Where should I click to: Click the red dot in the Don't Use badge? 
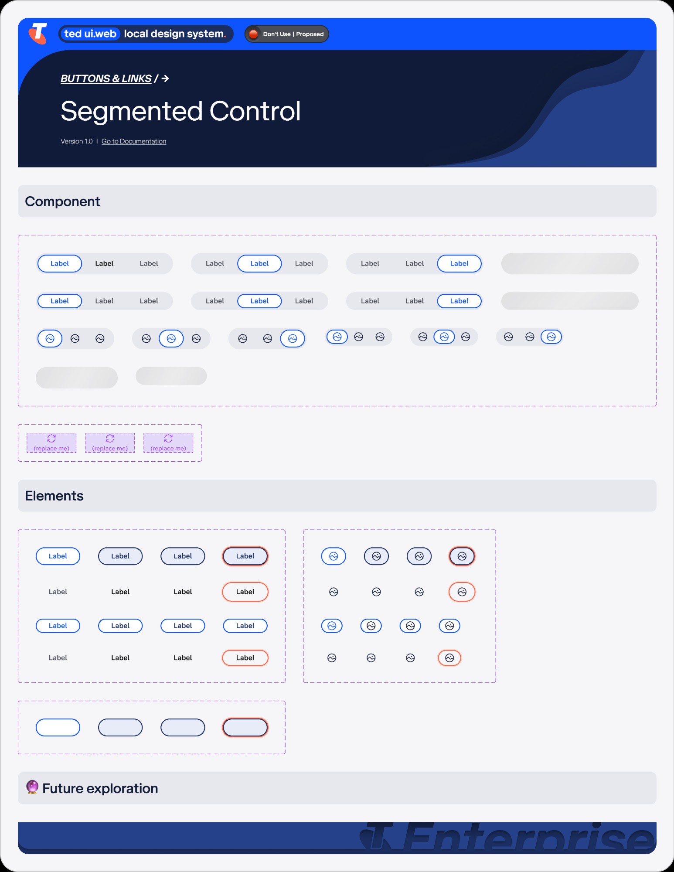pos(254,33)
